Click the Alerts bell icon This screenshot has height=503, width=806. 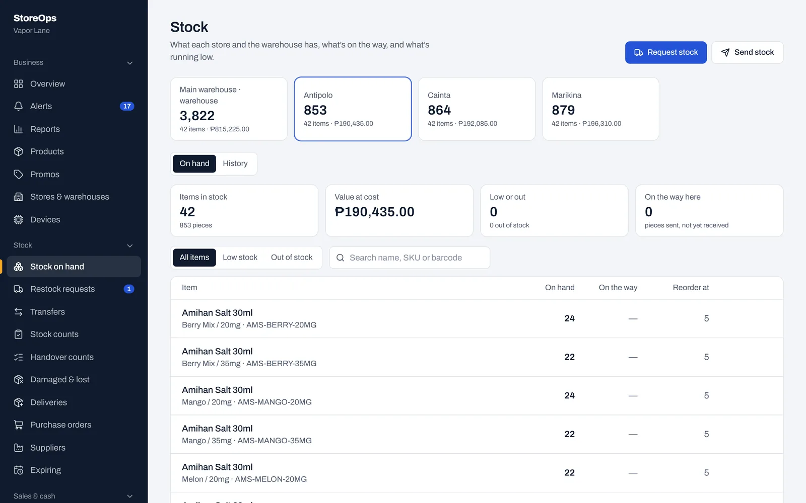click(x=19, y=106)
